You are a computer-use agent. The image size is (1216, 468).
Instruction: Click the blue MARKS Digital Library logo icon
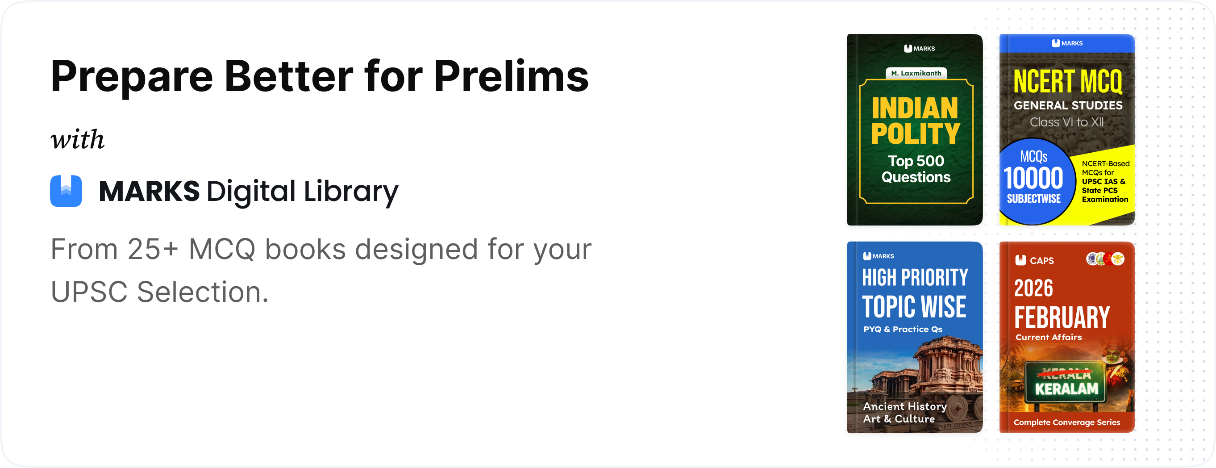pos(66,191)
